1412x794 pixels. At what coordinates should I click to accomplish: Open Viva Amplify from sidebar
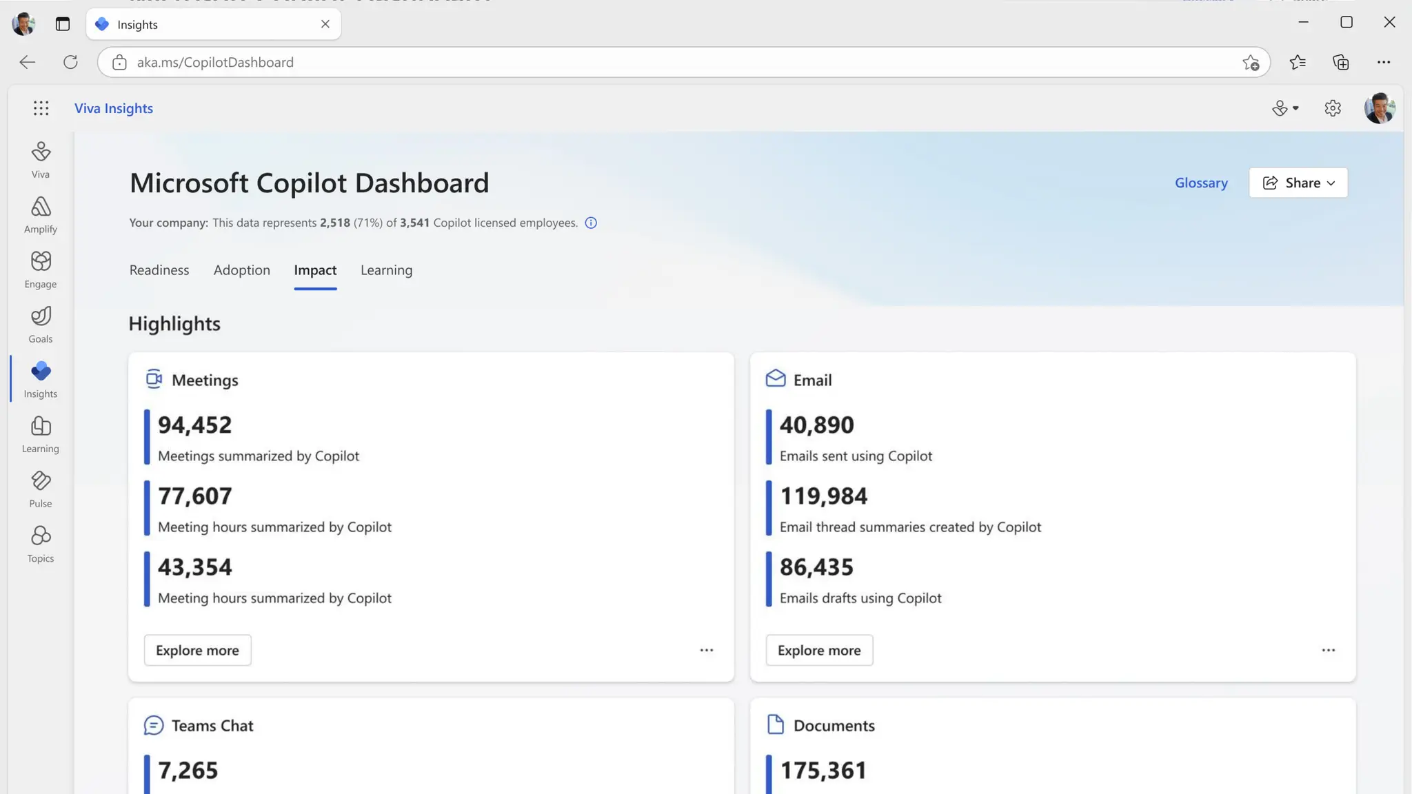(41, 214)
